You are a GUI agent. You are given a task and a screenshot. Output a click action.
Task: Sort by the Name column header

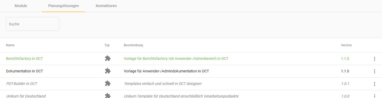pyautogui.click(x=10, y=45)
